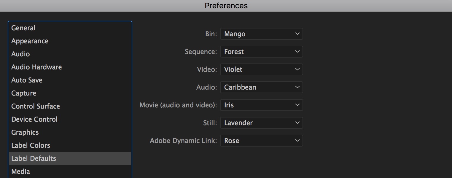Click the Bin: field label
Viewport: 452px width, 178px height.
[x=211, y=34]
